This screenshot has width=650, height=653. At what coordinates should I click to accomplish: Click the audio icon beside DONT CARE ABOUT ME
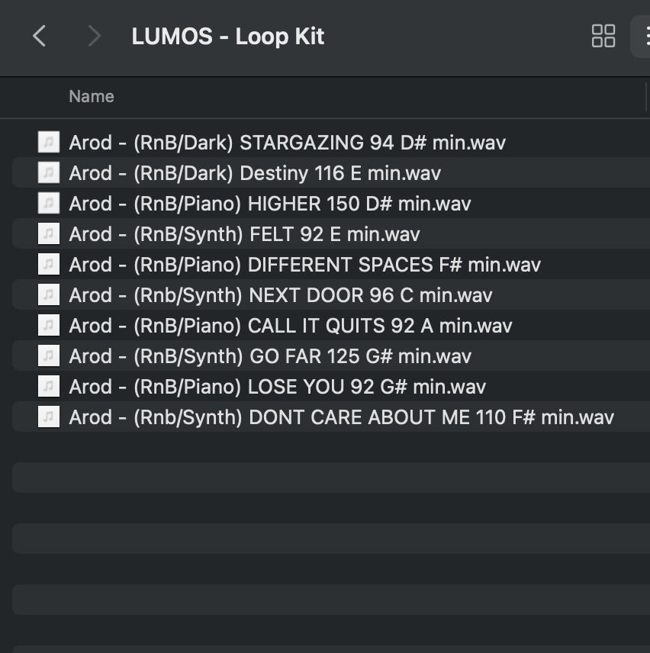[x=48, y=417]
